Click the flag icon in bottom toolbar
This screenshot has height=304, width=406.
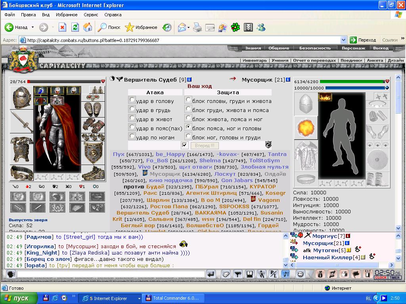(x=356, y=274)
